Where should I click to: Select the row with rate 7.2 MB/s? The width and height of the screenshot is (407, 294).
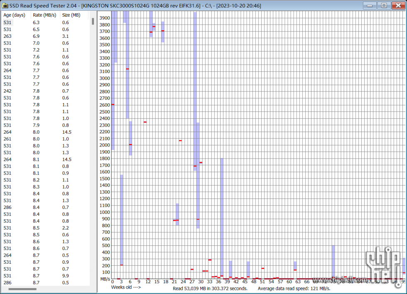(45, 50)
